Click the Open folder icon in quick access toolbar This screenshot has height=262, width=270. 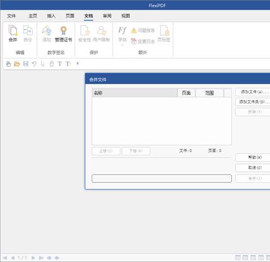17,64
